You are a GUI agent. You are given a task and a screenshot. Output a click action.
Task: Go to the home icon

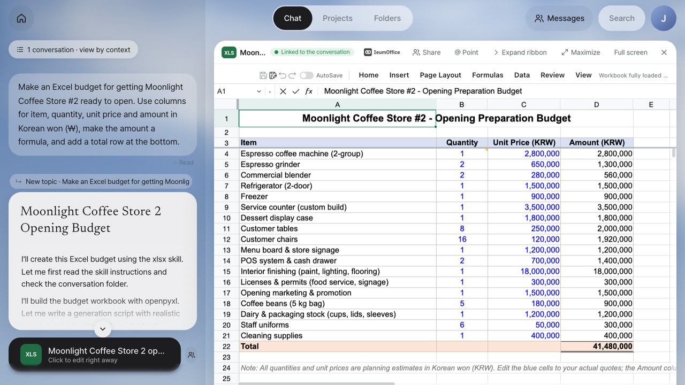21,18
